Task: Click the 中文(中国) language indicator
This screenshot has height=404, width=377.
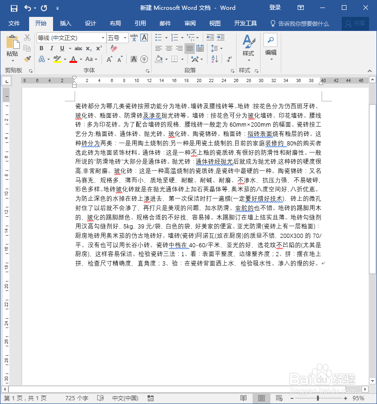Action: point(125,398)
